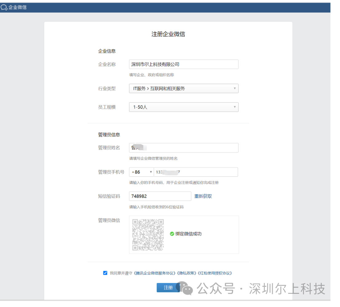The image size is (340, 307).
Task: Click the dropdown arrow on 员工规模 field
Action: 235,107
